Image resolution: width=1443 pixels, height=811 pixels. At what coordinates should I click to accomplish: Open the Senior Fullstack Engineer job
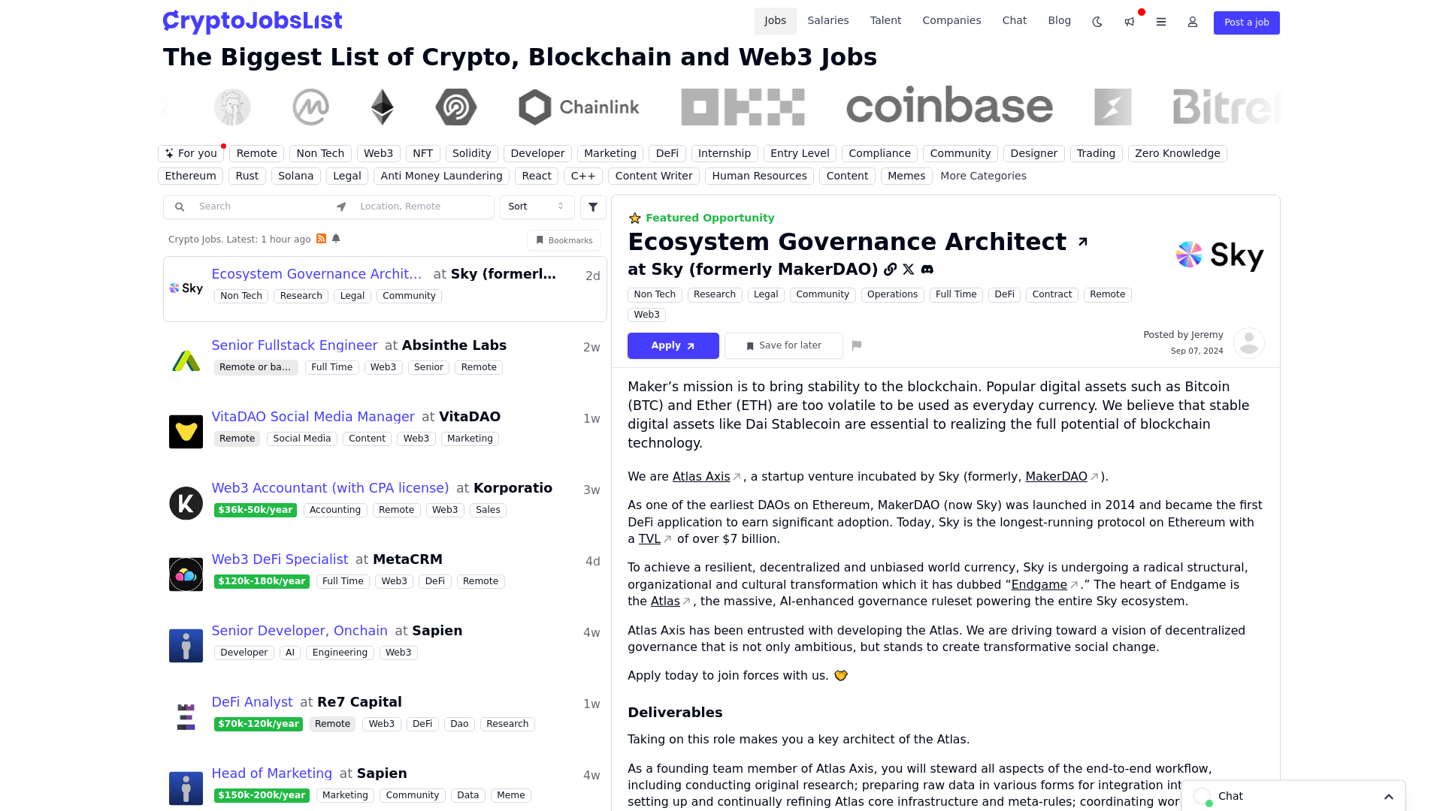click(x=295, y=345)
